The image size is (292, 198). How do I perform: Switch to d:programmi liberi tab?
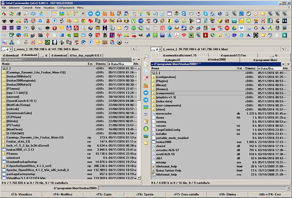coord(265,60)
